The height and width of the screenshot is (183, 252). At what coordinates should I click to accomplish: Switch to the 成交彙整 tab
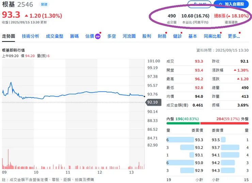54,36
